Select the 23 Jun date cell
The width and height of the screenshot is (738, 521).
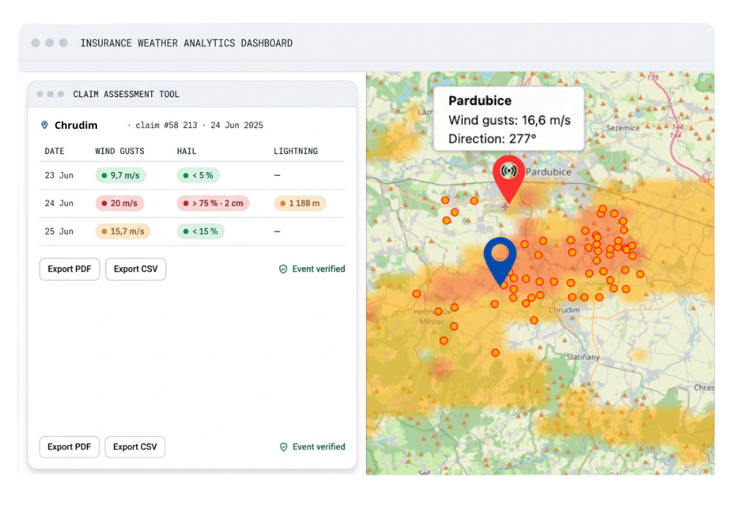(59, 176)
